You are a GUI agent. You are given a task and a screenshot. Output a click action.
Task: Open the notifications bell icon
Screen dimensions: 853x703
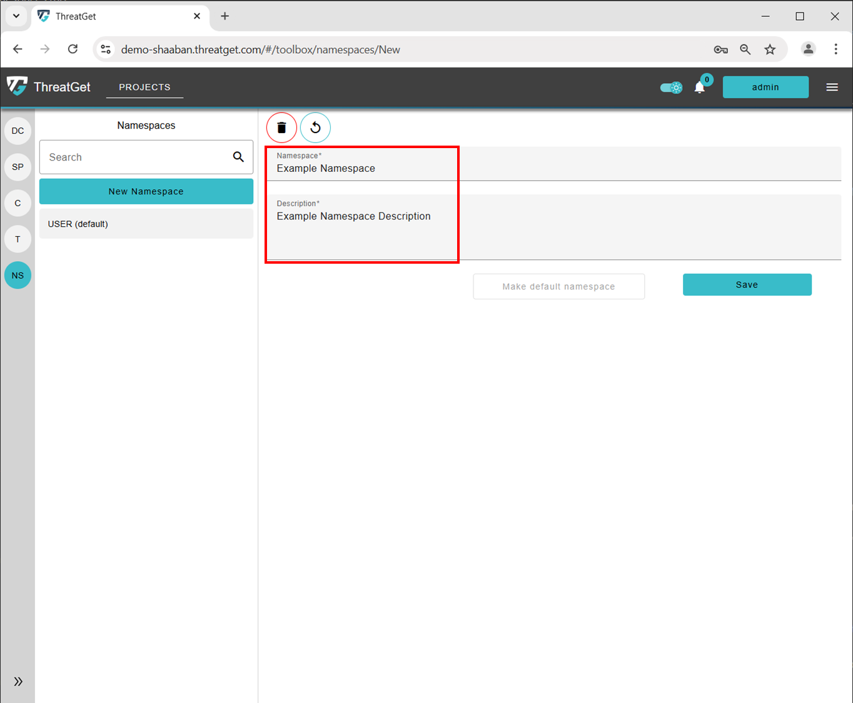(x=700, y=87)
